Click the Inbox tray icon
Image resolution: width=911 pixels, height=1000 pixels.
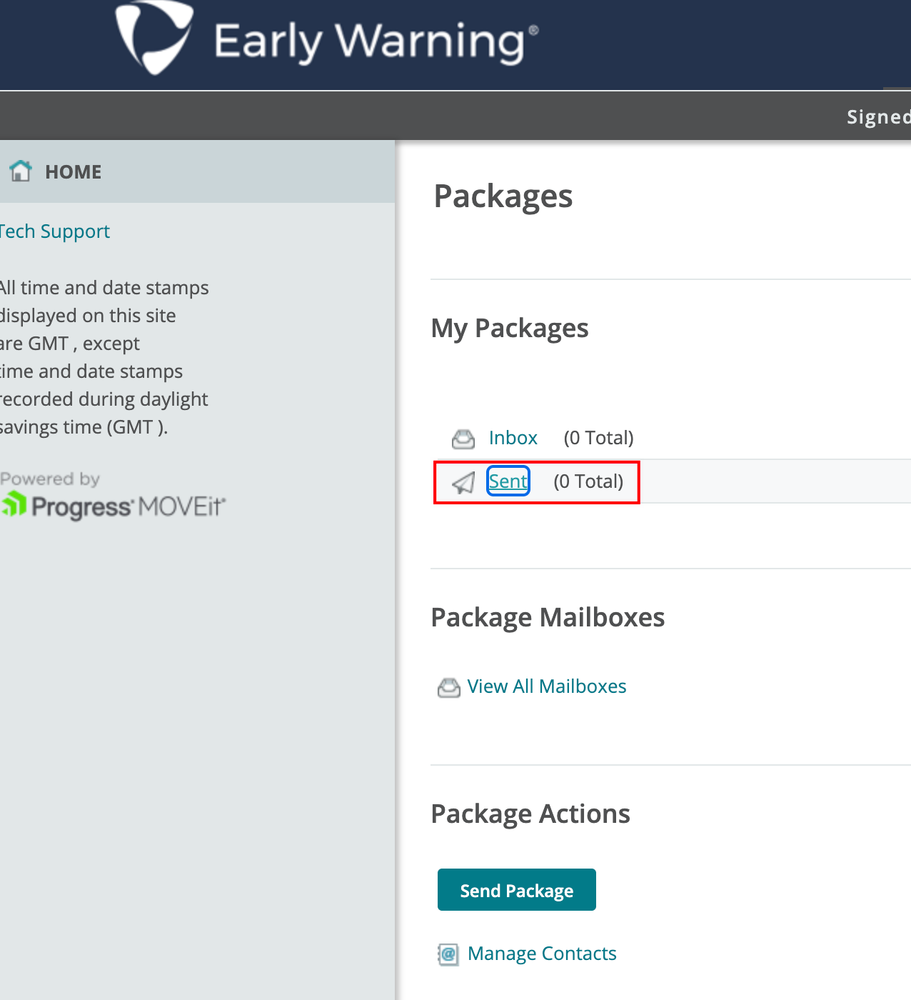463,439
